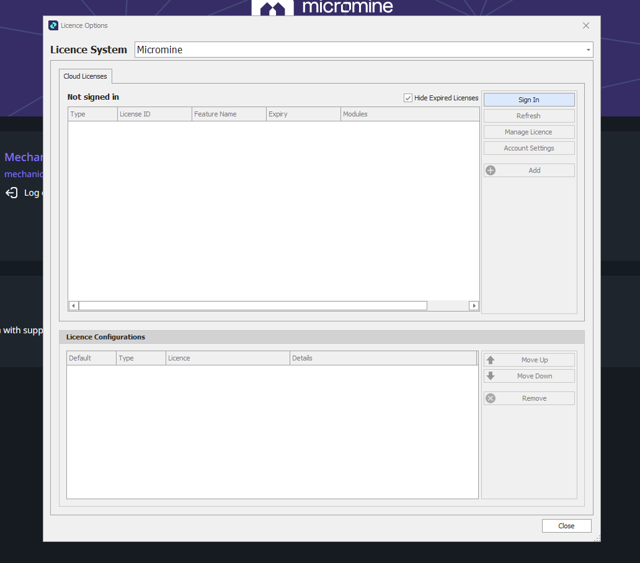640x563 pixels.
Task: Click the right scroll arrow
Action: [474, 306]
